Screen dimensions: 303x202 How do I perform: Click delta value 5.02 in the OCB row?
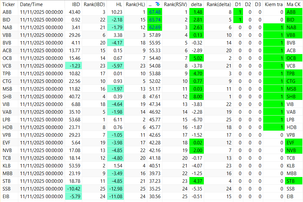(196, 58)
